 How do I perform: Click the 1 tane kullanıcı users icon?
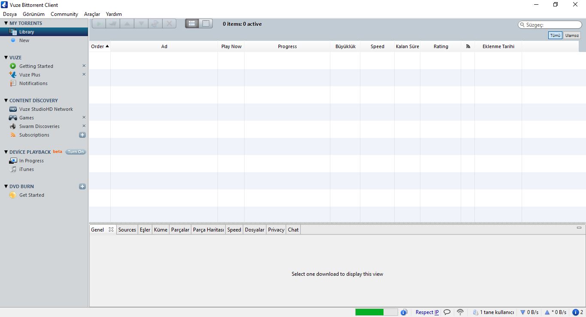[x=475, y=312]
